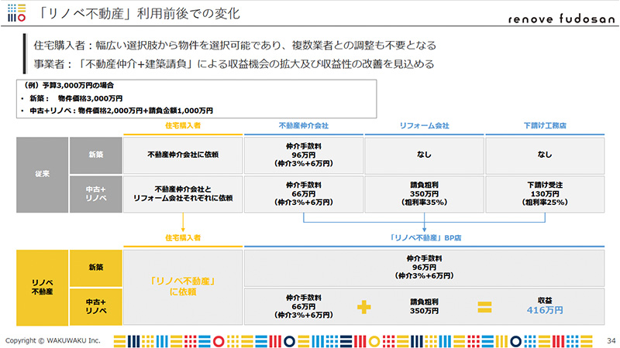Click the yellow equals sign icon
620x348 pixels.
click(x=484, y=307)
